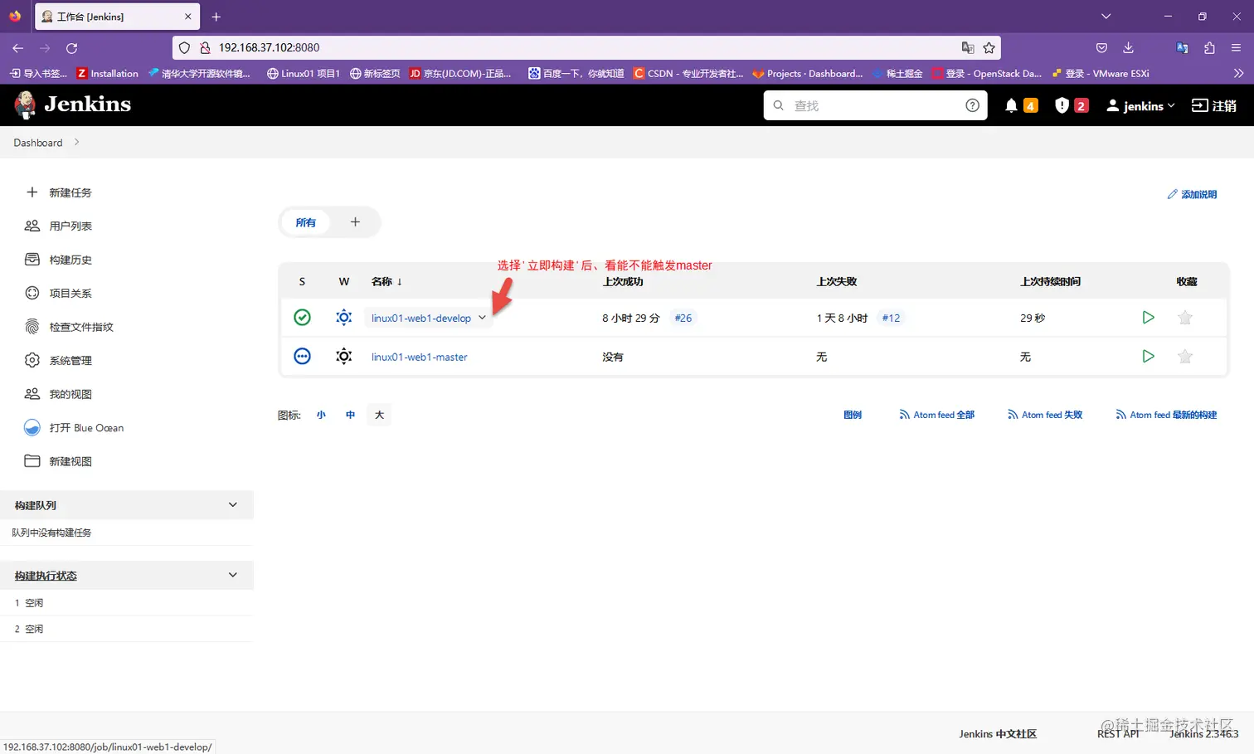The height and width of the screenshot is (754, 1254).
Task: Open notifications bell icon
Action: click(1011, 105)
